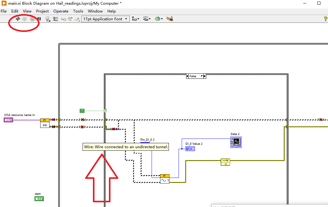
Task: Select the DI_0 Value 2 I32 indicator
Action: [x=190, y=149]
